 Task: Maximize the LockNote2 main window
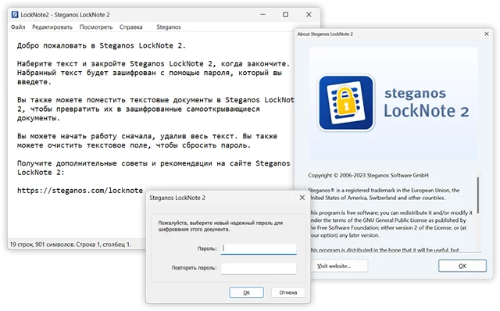(286, 15)
